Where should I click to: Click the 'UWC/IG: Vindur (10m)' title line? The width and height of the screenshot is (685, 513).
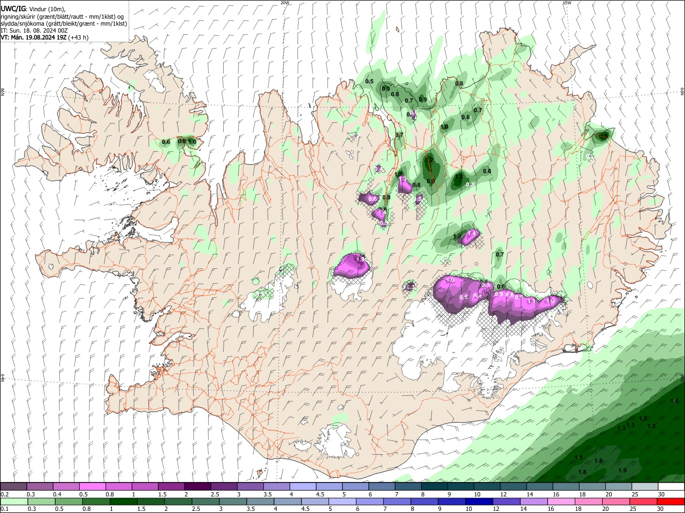(33, 9)
